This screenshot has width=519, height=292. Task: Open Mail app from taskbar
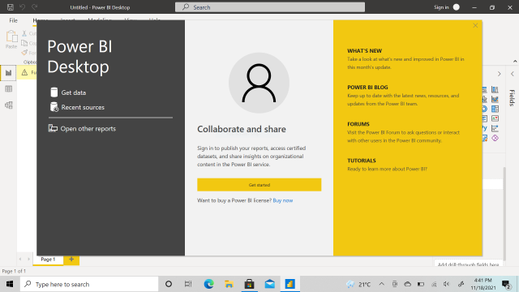coord(270,284)
